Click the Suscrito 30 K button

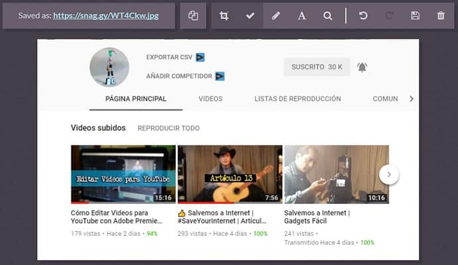317,67
